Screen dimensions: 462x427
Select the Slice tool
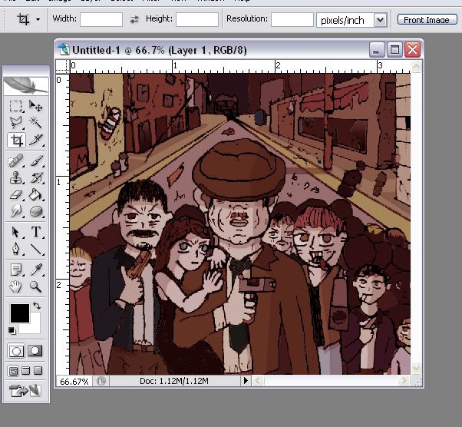point(35,140)
